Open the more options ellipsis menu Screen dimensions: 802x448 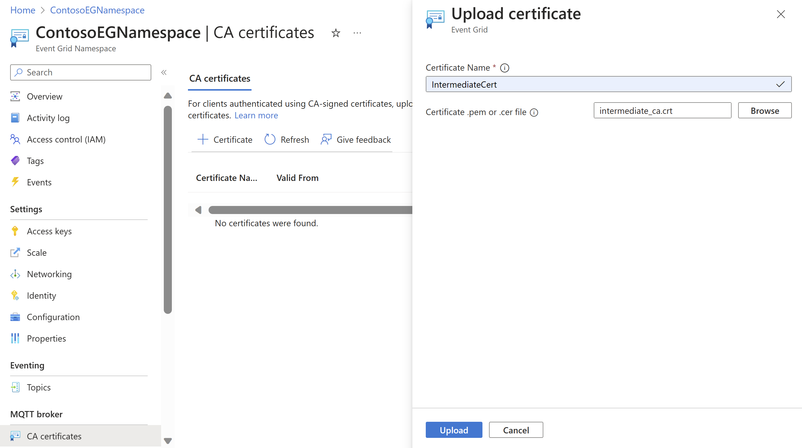coord(357,33)
